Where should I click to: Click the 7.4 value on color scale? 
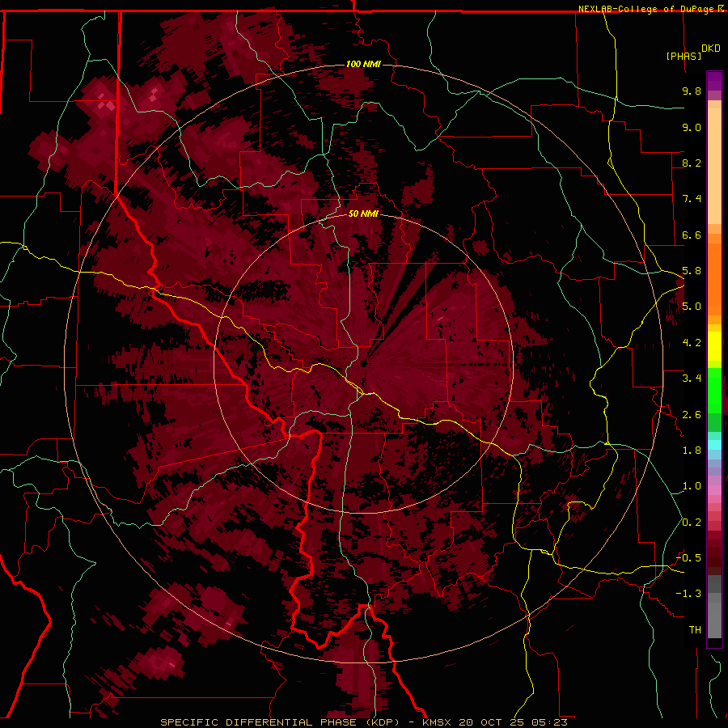[692, 199]
